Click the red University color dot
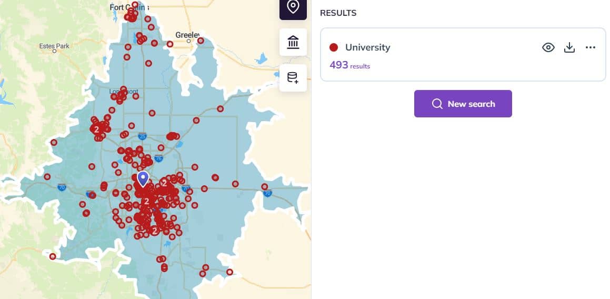Image resolution: width=610 pixels, height=299 pixels. (x=333, y=47)
